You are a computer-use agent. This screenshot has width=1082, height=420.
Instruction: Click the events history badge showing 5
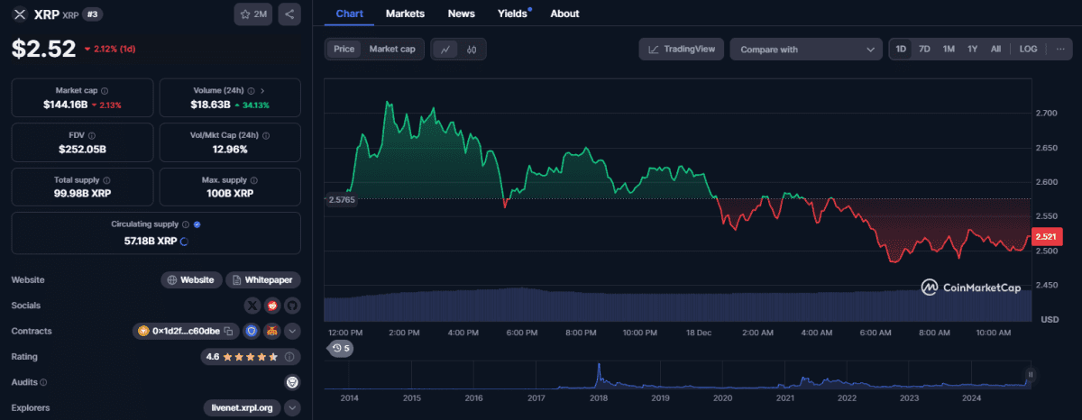pyautogui.click(x=342, y=348)
